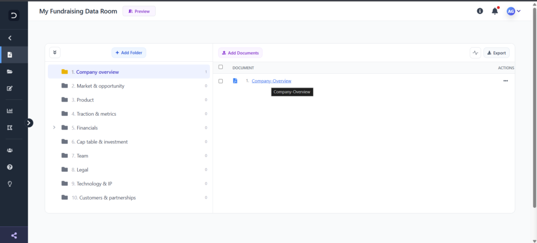Image resolution: width=537 pixels, height=243 pixels.
Task: Open the lightbulb ideas icon in the sidebar
Action: [9, 184]
